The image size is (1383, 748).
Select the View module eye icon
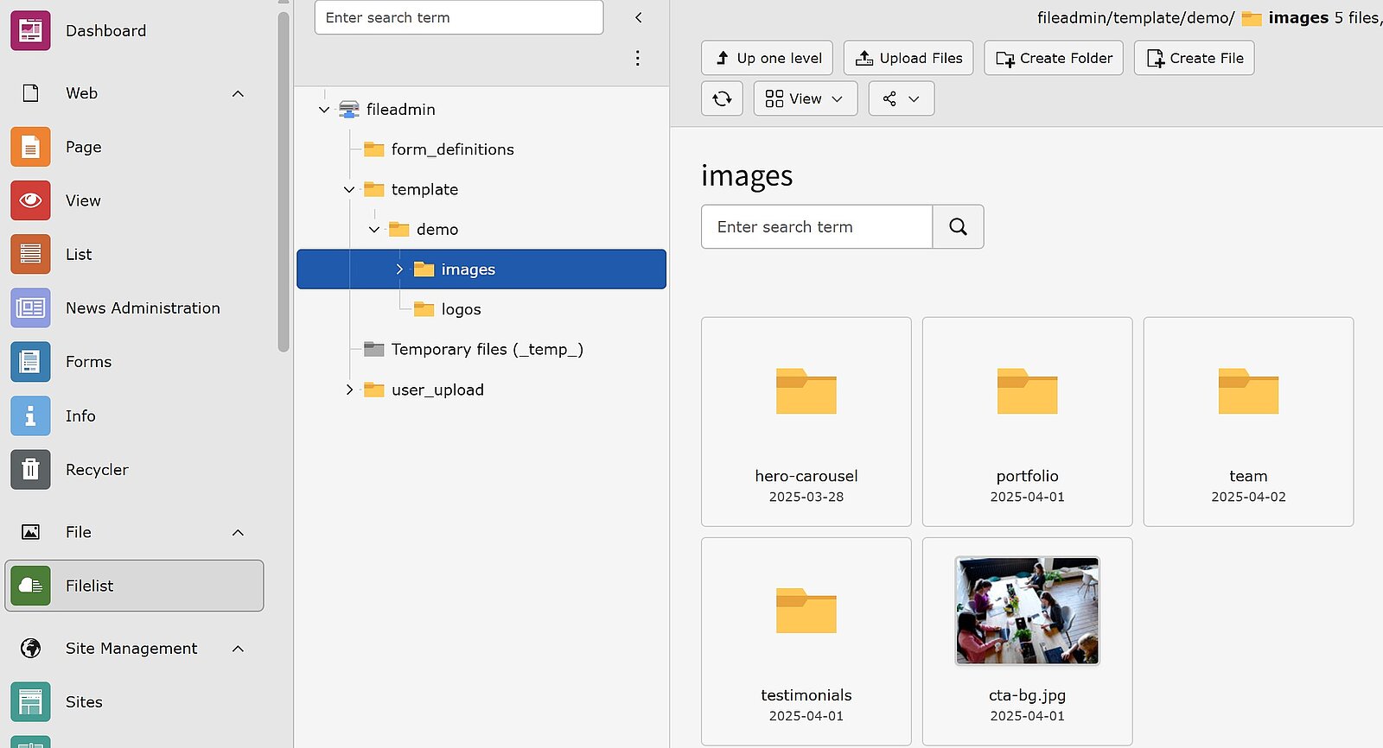[x=30, y=200]
